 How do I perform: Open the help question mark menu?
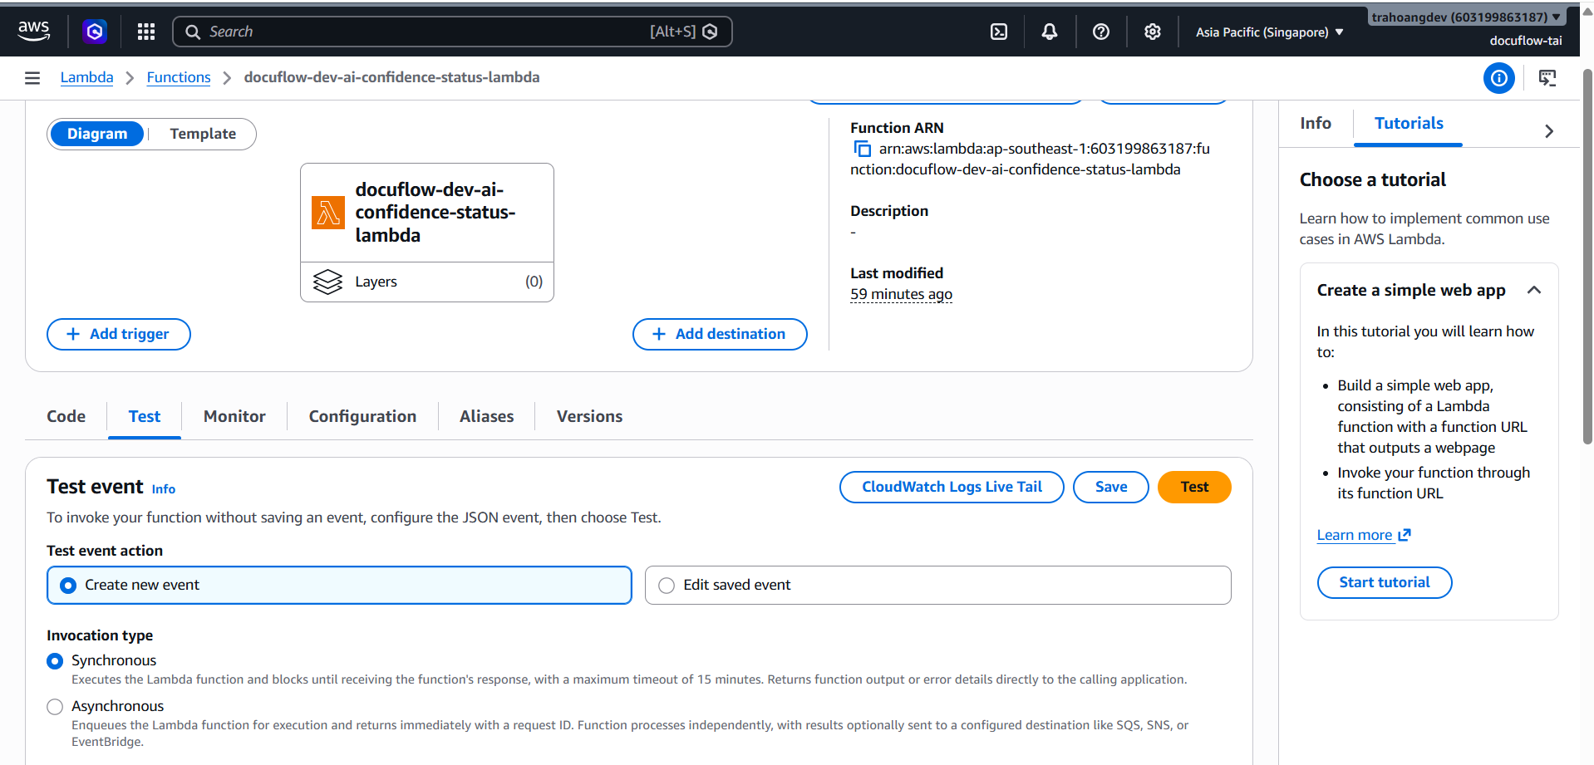1101,32
